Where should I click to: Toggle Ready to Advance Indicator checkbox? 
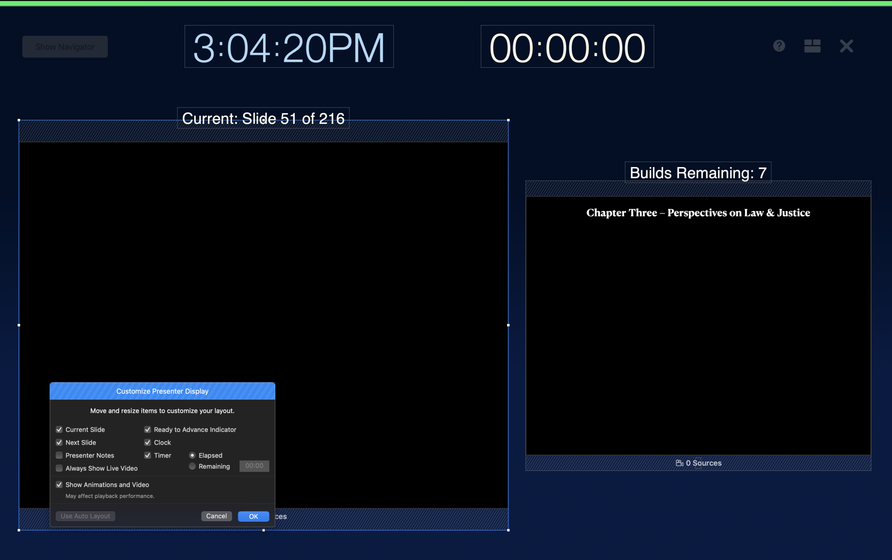(148, 429)
